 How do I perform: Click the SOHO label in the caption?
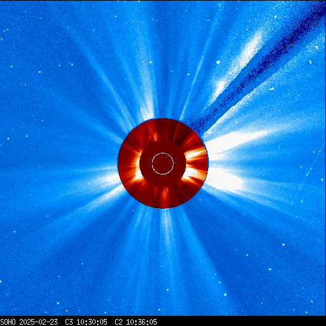8,322
